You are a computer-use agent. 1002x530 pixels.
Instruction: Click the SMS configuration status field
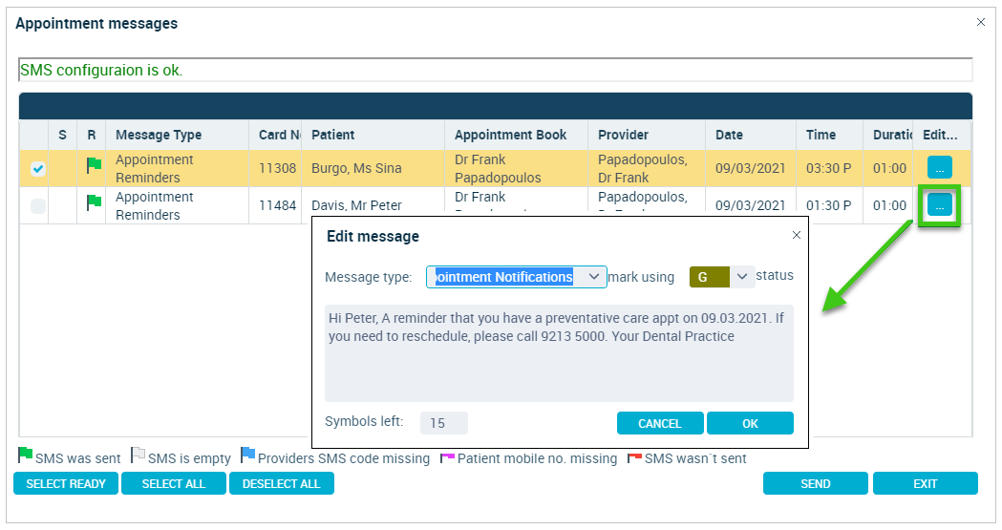tap(495, 70)
